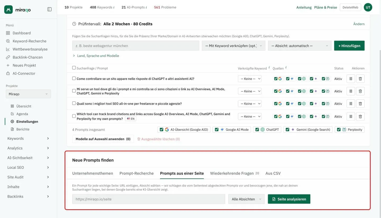381x218 pixels.
Task: Click the miraqo logo icon
Action: point(8,10)
